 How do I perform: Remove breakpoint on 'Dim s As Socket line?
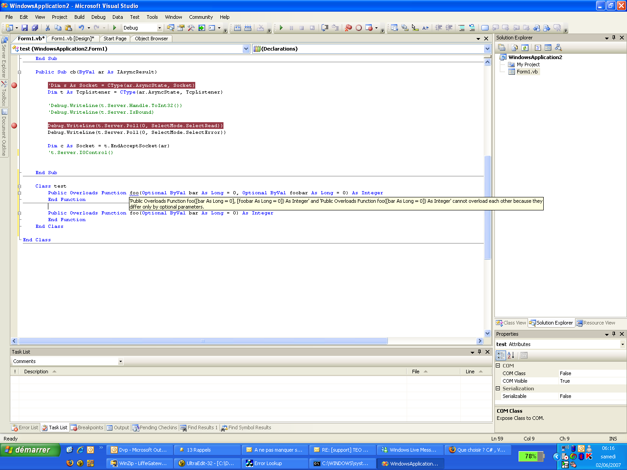click(x=14, y=85)
